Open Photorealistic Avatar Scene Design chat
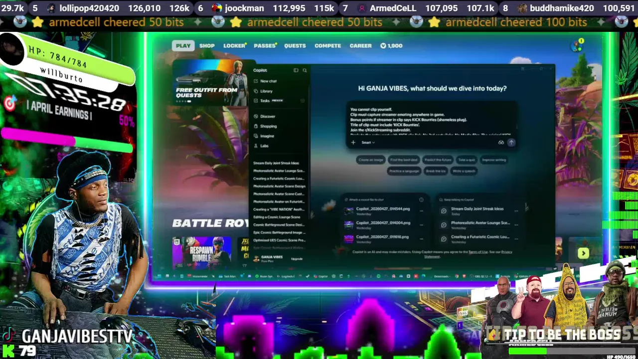This screenshot has width=638, height=359. (279, 186)
